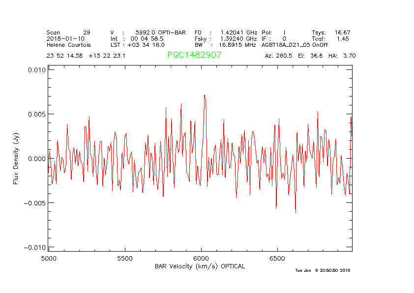Click the -0.005 flux tick label

point(34,203)
